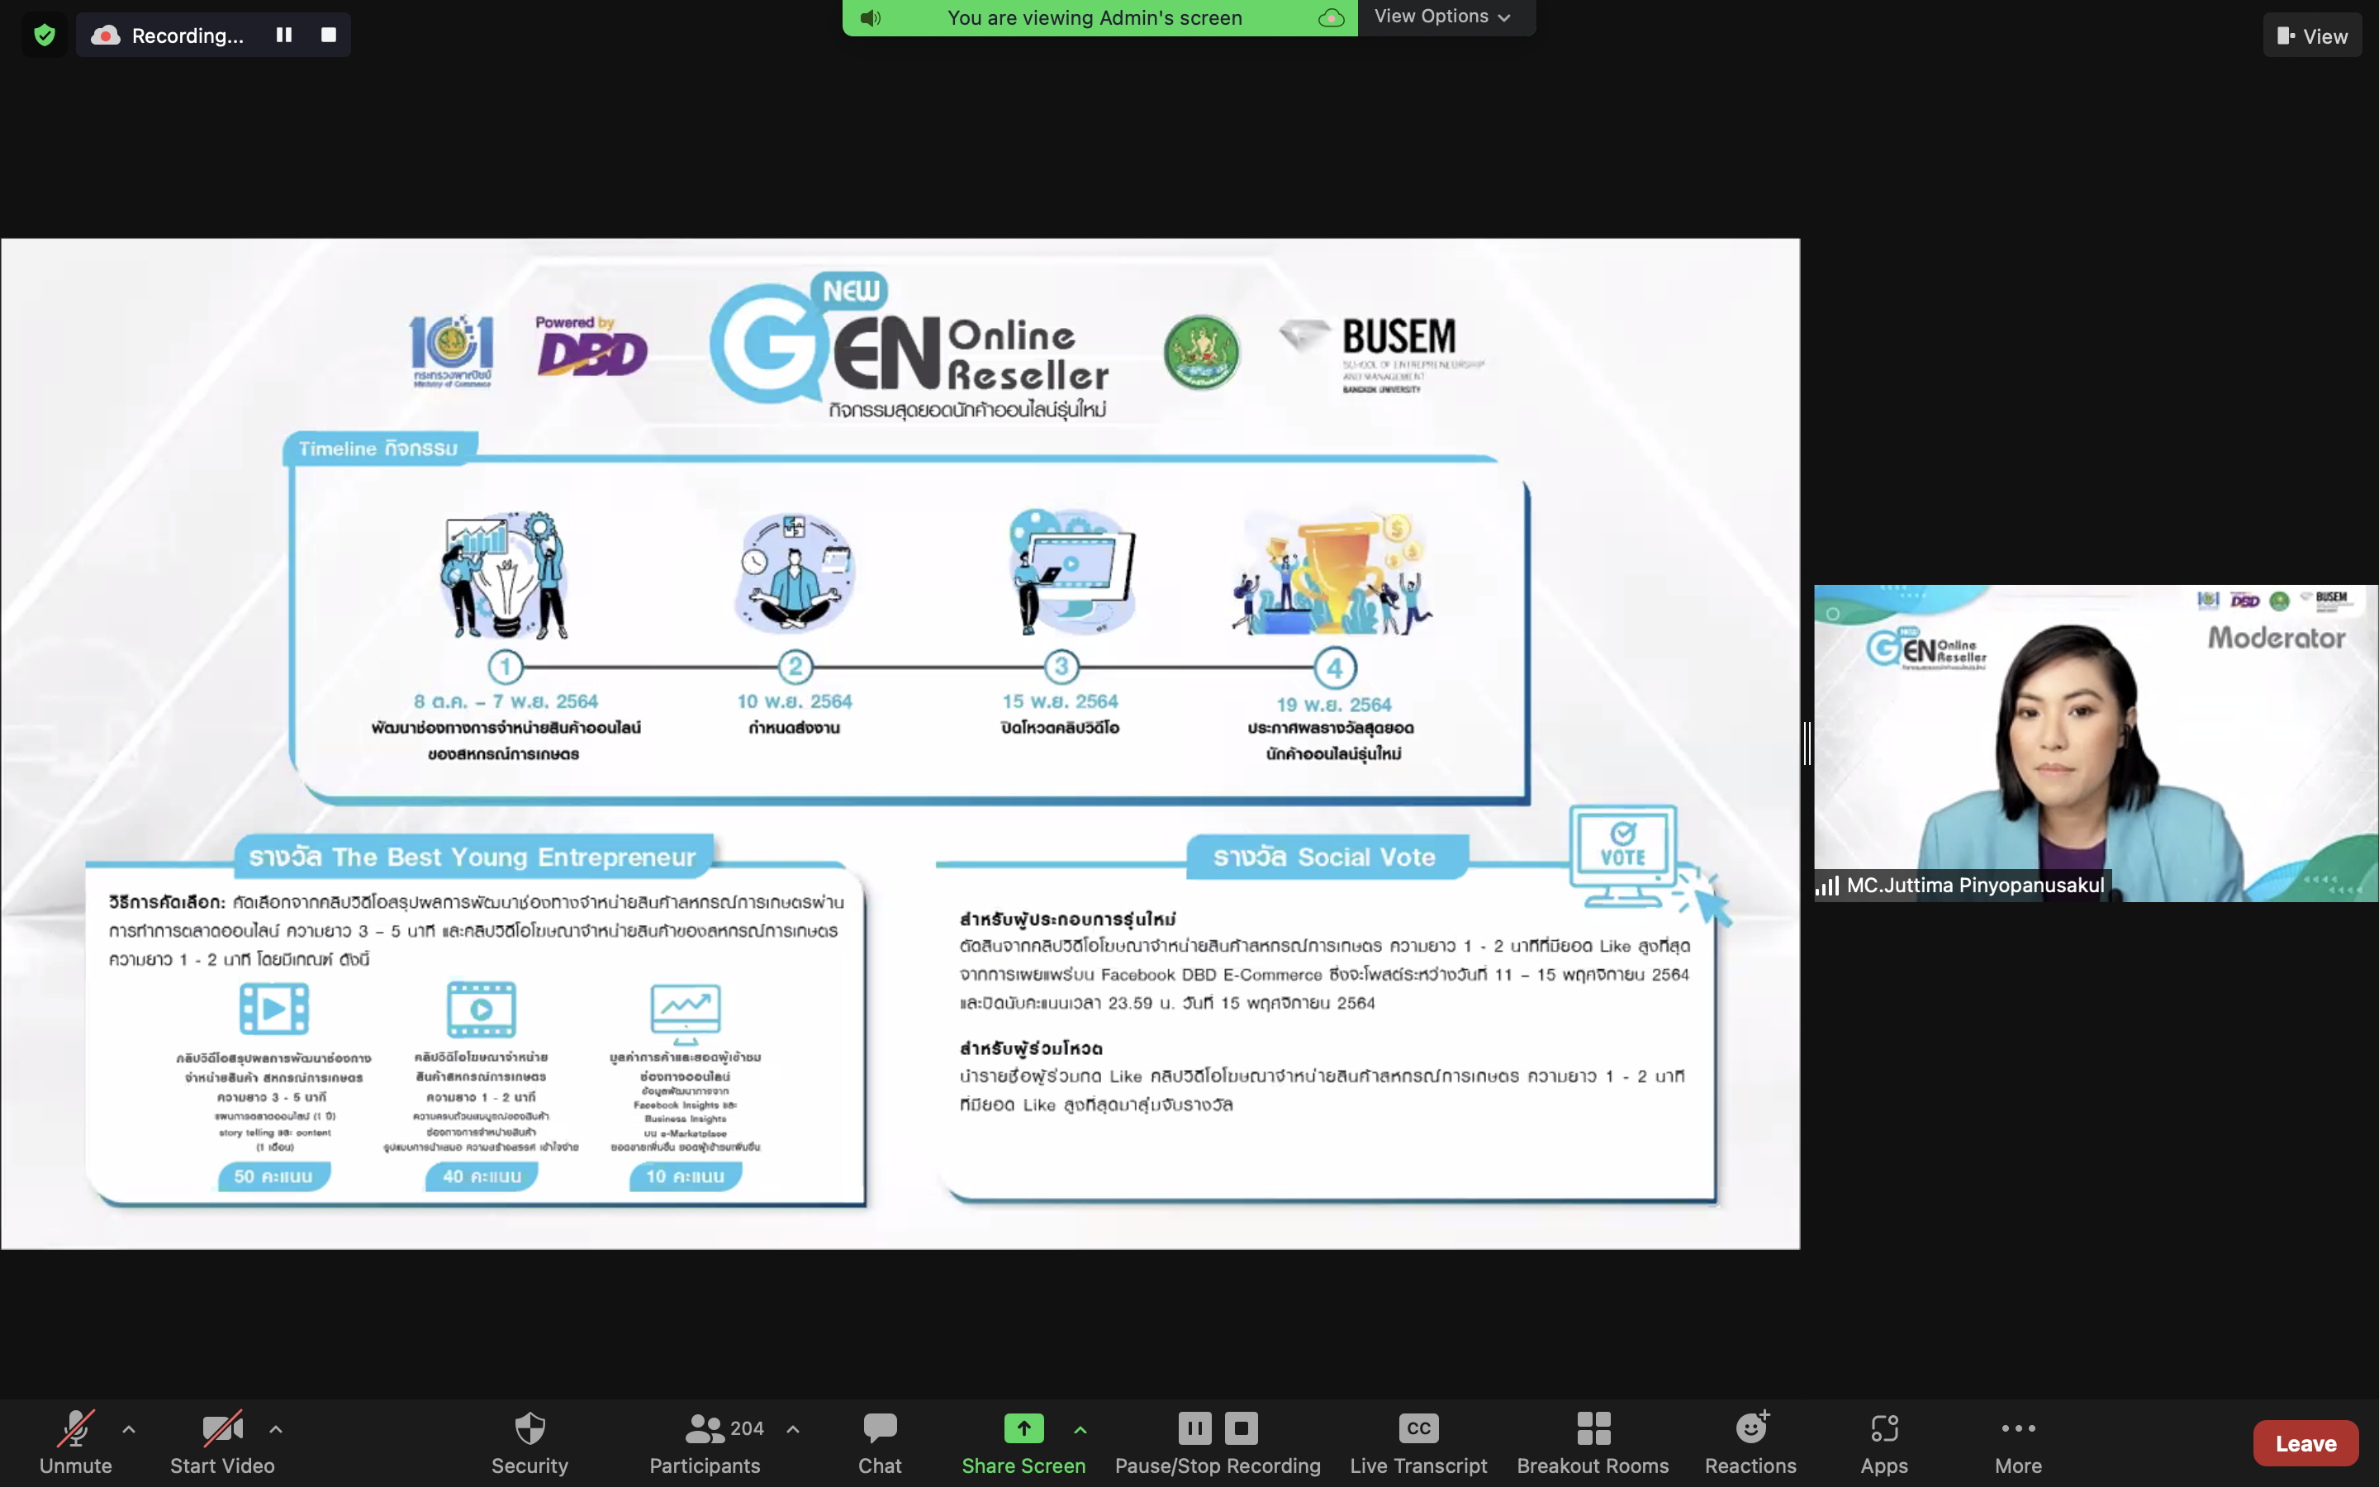Open the More menu

(2017, 1429)
